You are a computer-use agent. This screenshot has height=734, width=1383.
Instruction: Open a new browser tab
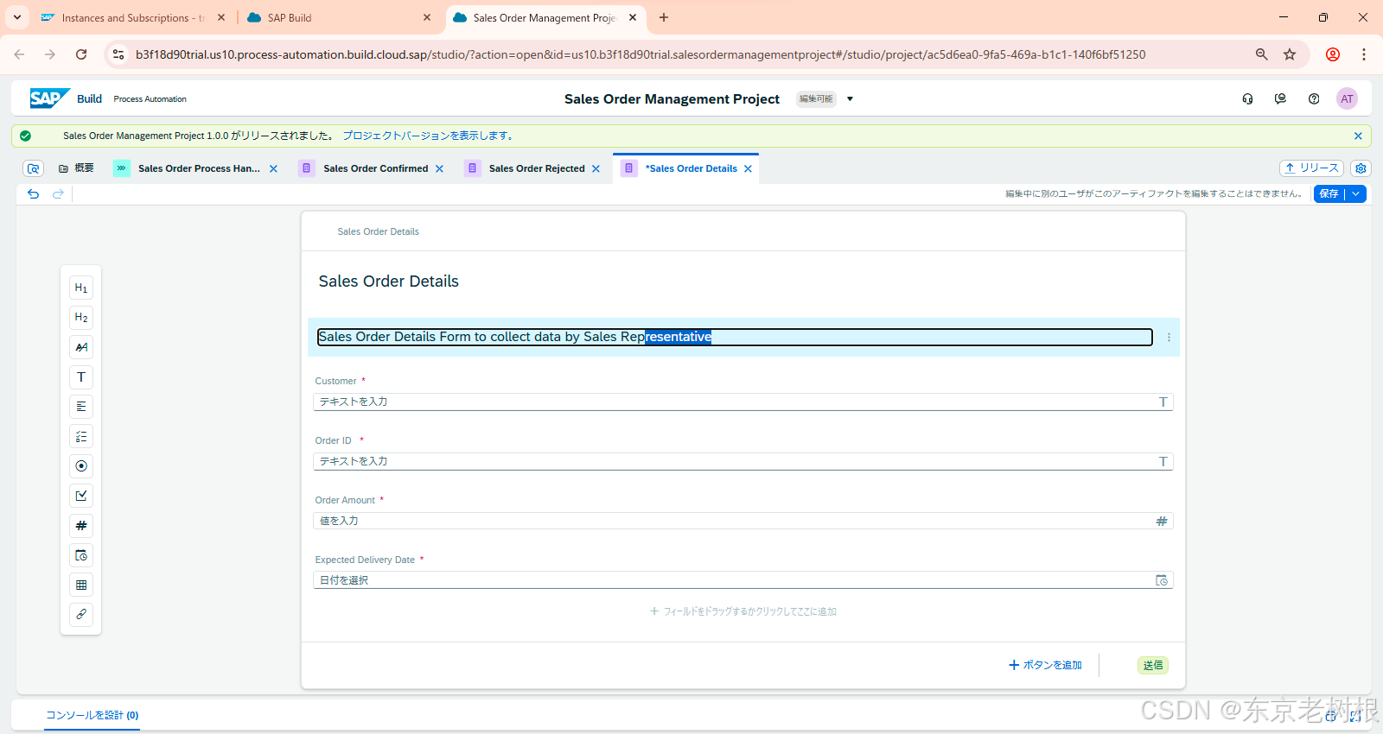[664, 17]
